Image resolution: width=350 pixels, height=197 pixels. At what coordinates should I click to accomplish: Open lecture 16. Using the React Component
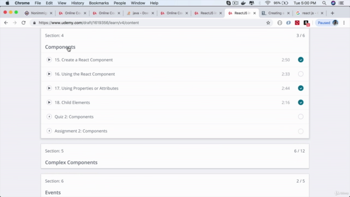pos(85,74)
